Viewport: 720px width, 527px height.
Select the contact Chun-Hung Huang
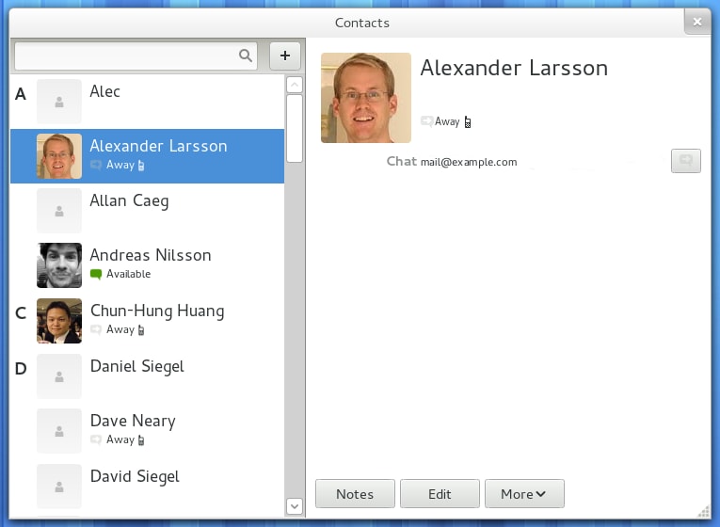click(147, 321)
